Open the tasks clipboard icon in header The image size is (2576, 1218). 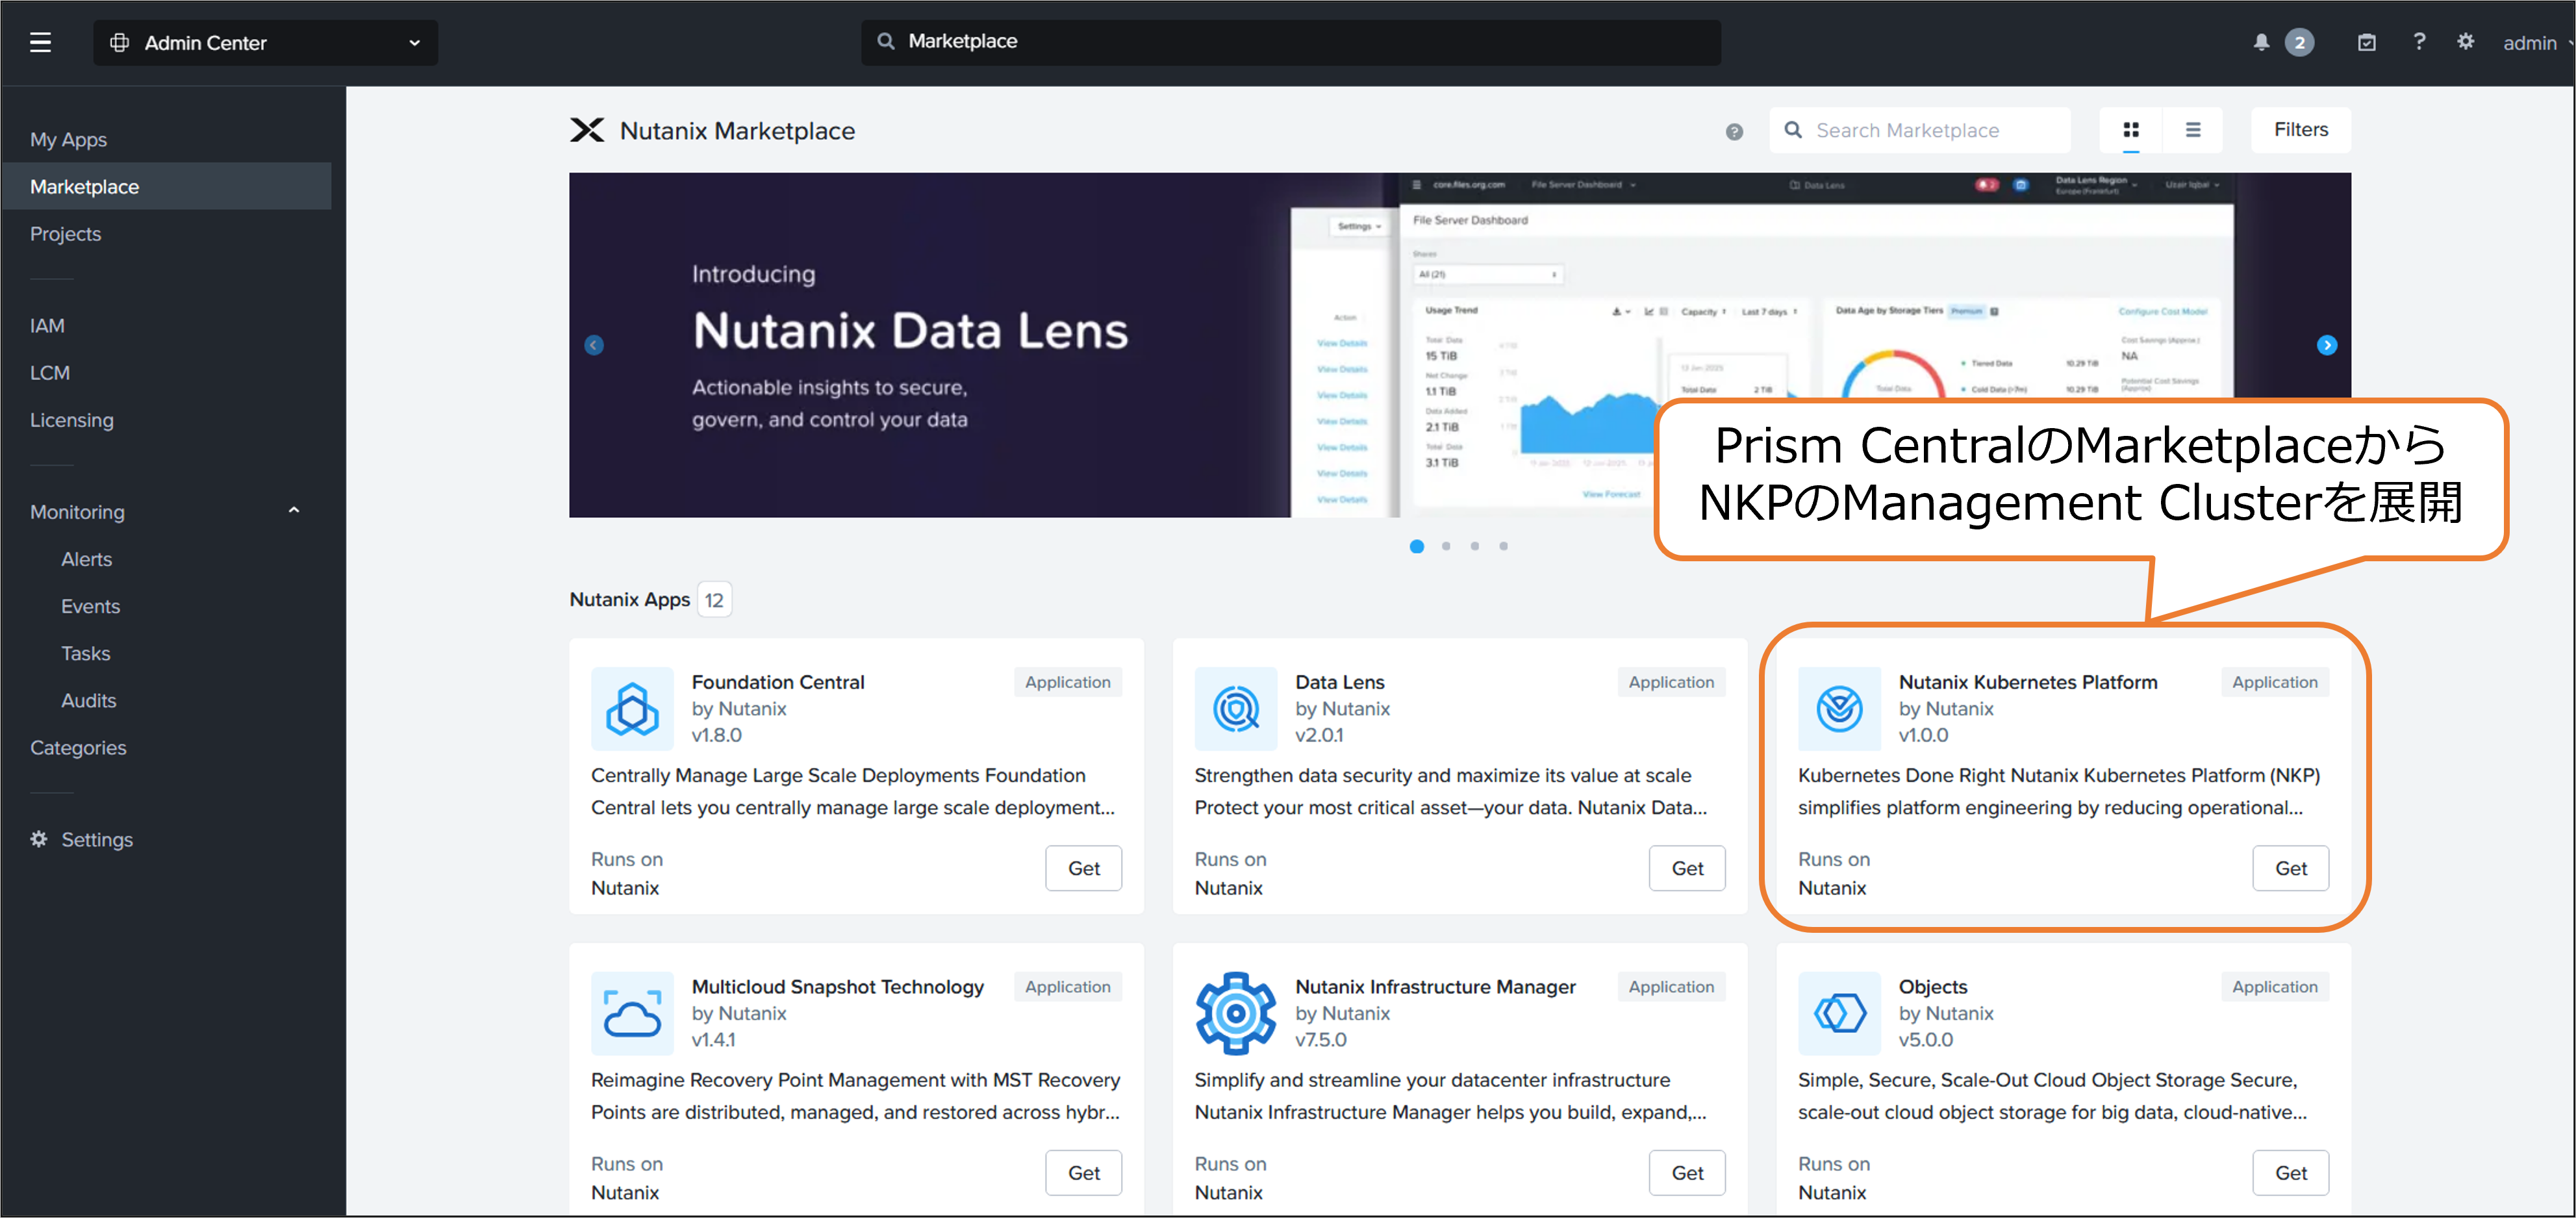pyautogui.click(x=2366, y=42)
